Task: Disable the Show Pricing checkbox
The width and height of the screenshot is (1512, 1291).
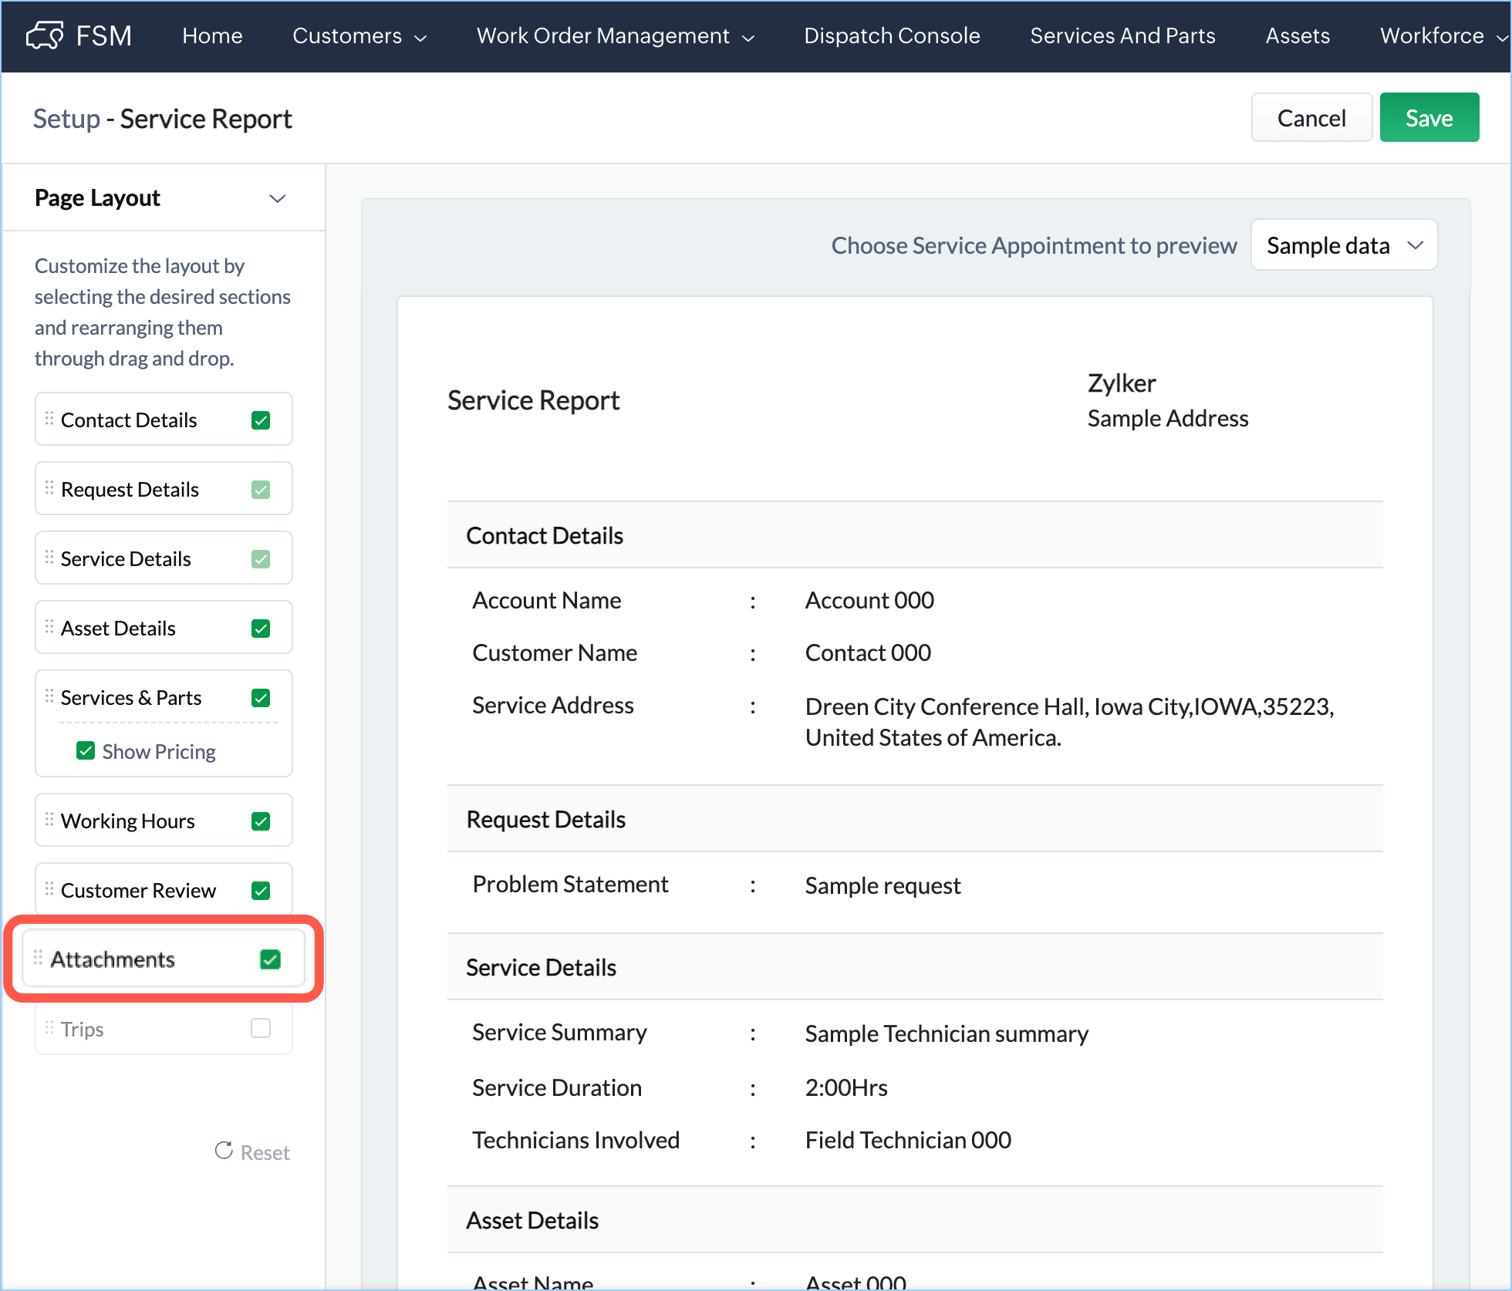Action: (86, 751)
